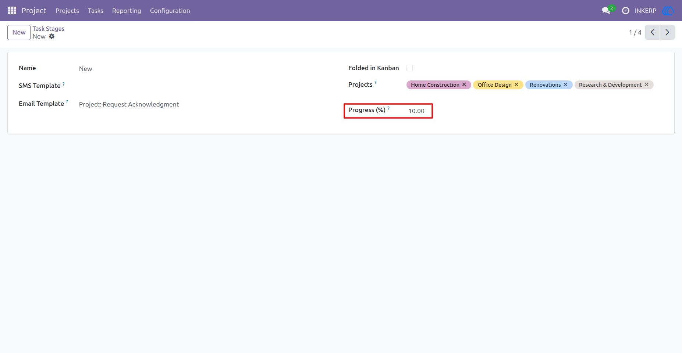Remove the Home Construction tag
Screen dimensions: 682x353
(x=464, y=84)
